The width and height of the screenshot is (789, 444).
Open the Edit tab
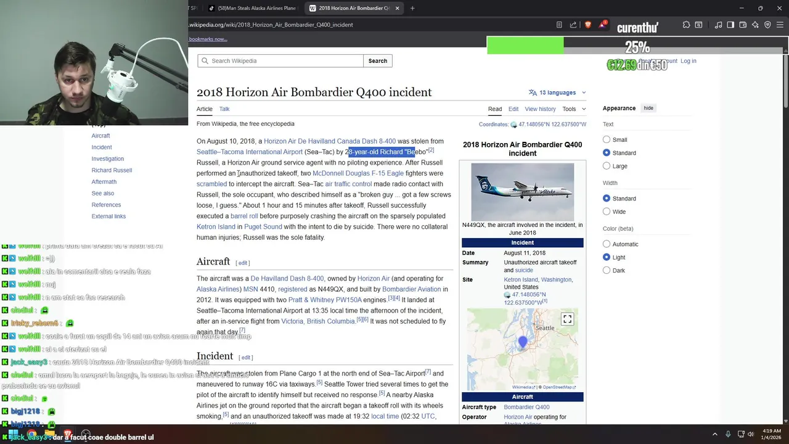pyautogui.click(x=513, y=109)
